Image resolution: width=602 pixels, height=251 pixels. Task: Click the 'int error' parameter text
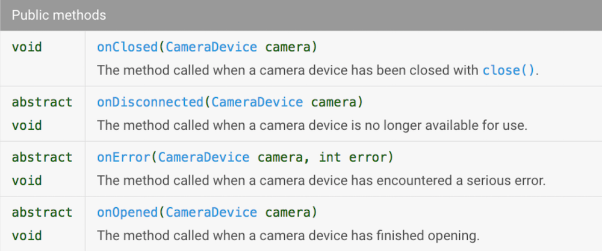352,157
